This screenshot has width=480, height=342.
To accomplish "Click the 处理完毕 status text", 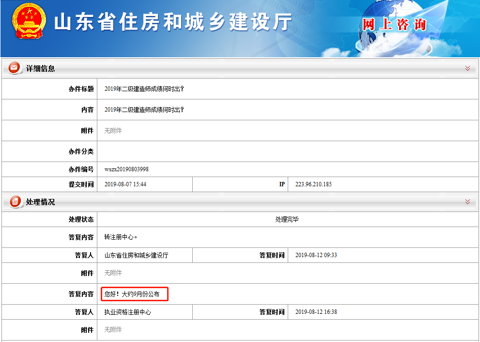I will [287, 219].
